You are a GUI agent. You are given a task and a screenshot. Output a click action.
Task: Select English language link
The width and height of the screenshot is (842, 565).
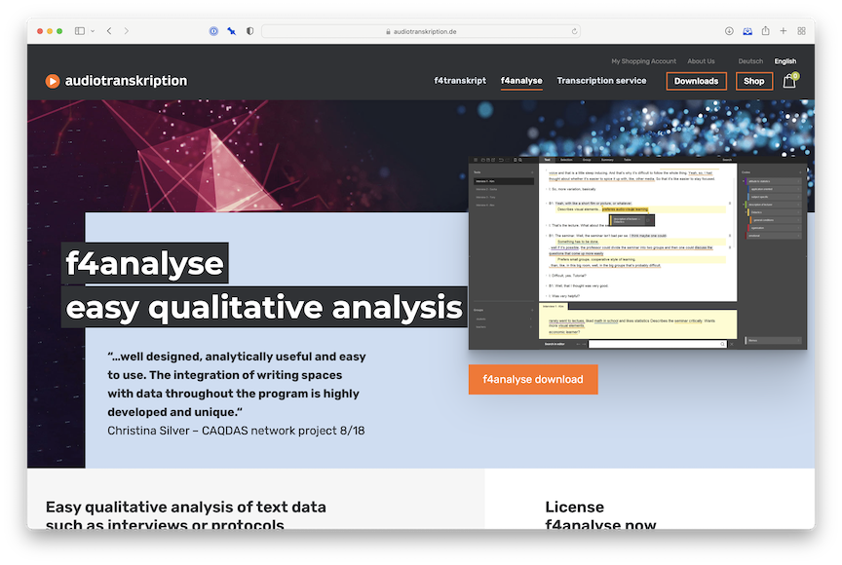(x=785, y=61)
